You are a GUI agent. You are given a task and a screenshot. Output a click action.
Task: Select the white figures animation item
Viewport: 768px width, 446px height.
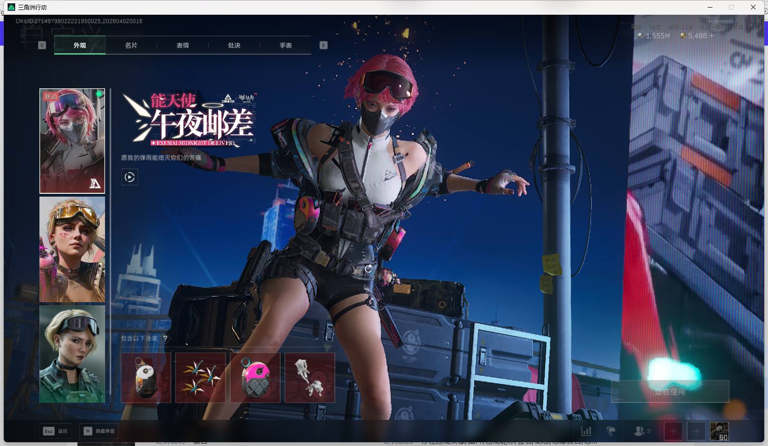tap(310, 378)
